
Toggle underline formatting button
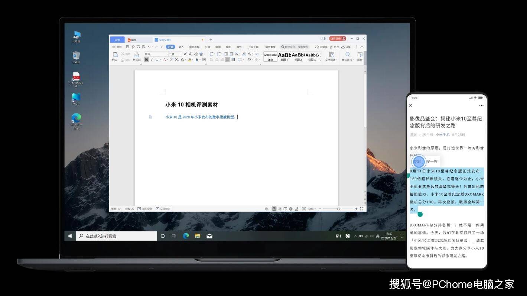(157, 59)
